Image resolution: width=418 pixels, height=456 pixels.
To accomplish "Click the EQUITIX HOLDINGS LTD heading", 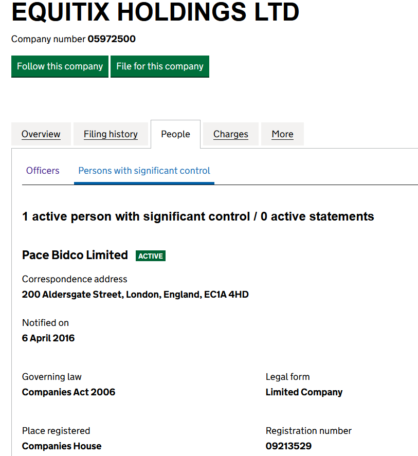I will pyautogui.click(x=155, y=12).
